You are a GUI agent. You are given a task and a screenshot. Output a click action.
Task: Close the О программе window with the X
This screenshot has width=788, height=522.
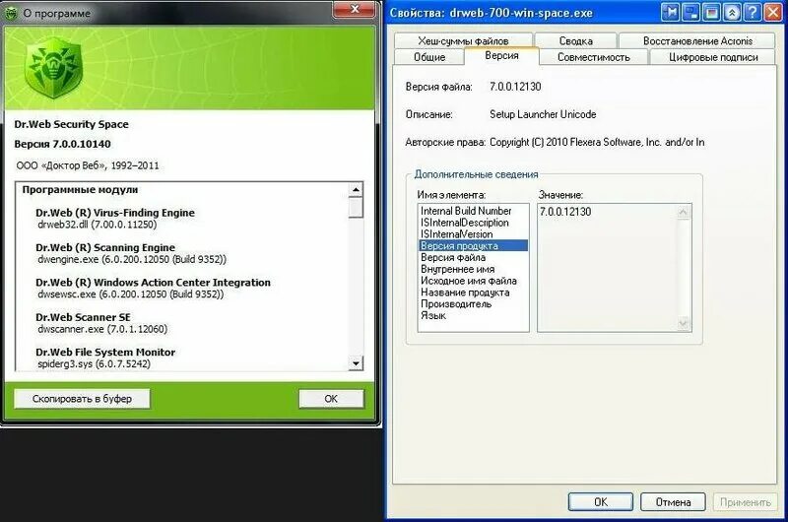355,10
